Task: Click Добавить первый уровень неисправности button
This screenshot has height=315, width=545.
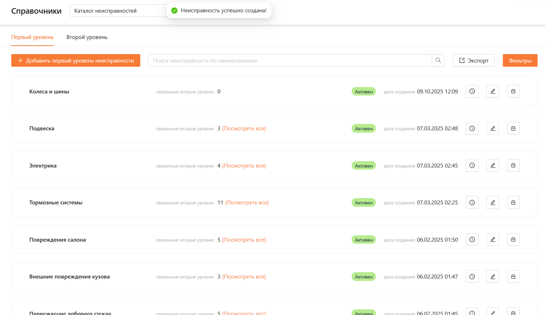Action: (76, 60)
